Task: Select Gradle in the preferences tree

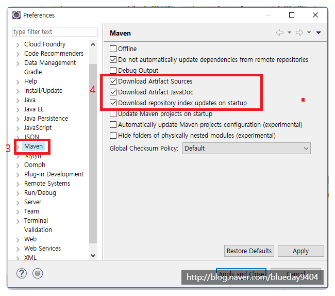Action: coord(33,72)
